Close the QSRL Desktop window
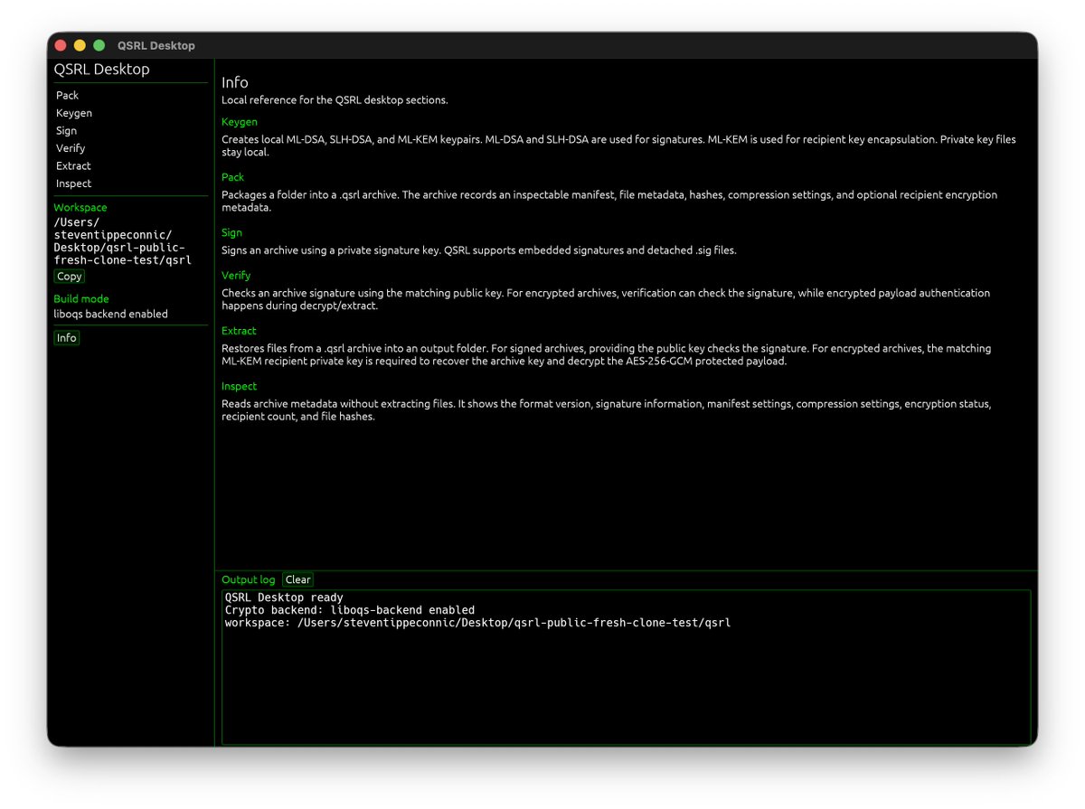Image resolution: width=1085 pixels, height=809 pixels. tap(61, 45)
